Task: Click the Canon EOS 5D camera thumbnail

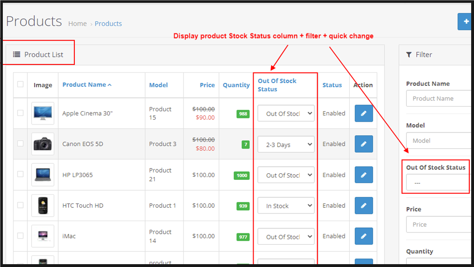Action: pos(43,144)
